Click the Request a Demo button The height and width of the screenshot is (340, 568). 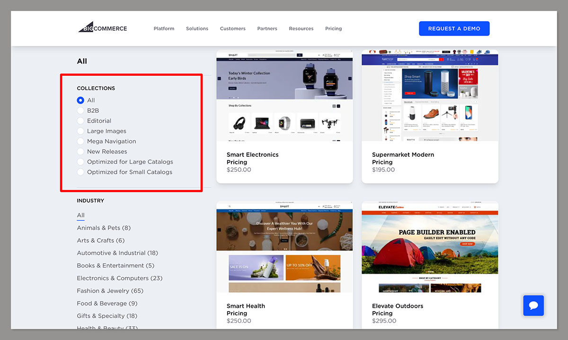[x=454, y=28]
